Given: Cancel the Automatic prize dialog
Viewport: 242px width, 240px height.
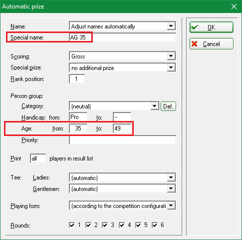Looking at the screenshot, I should 212,44.
